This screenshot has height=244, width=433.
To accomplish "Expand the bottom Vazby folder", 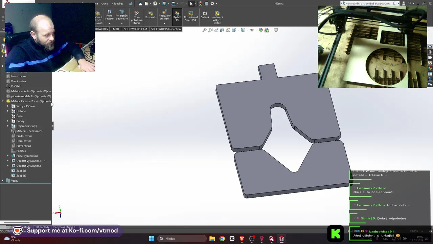I will [3, 181].
